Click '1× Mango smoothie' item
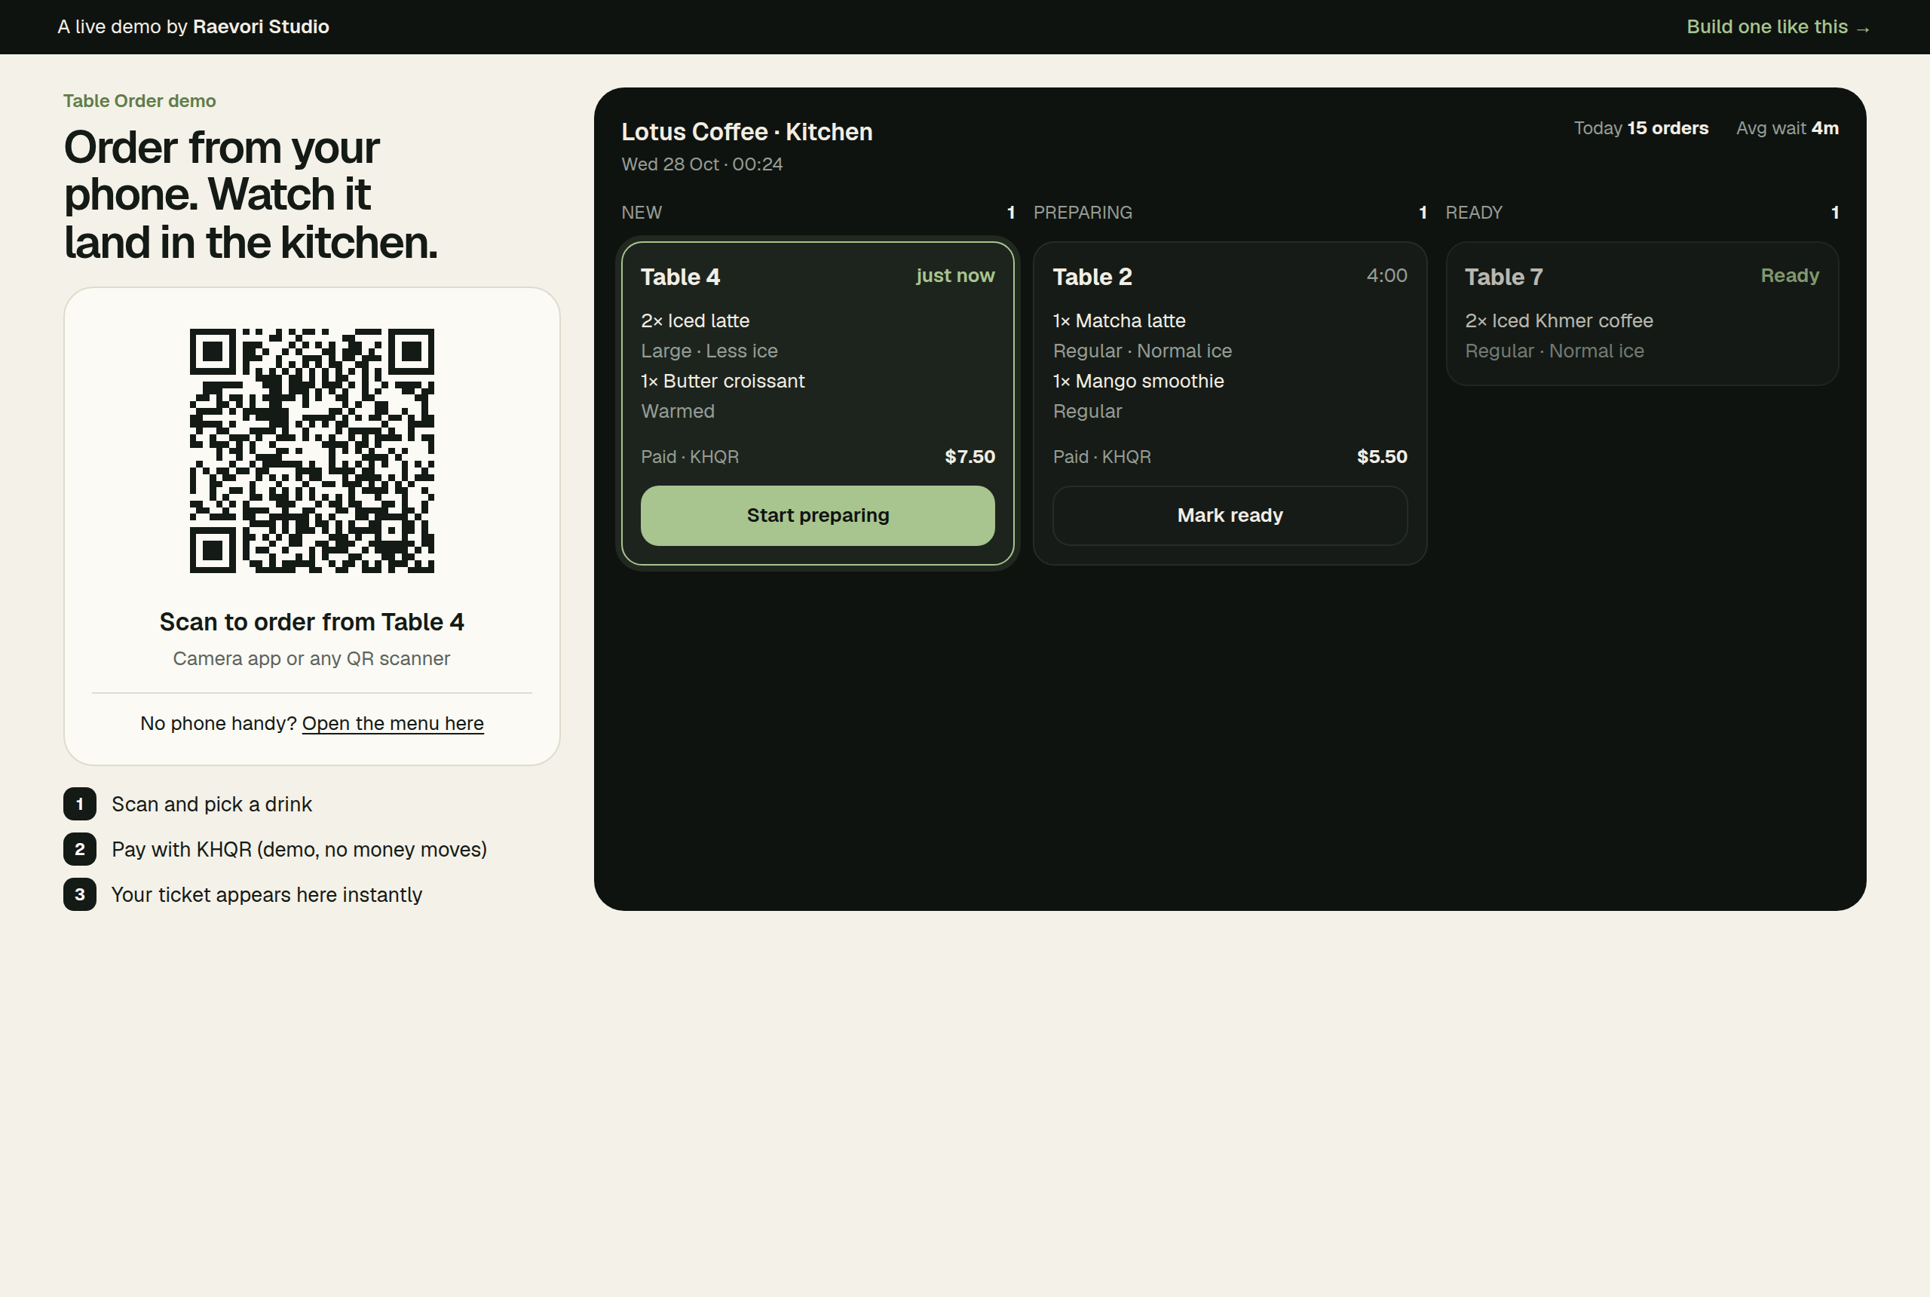The image size is (1930, 1297). point(1138,382)
